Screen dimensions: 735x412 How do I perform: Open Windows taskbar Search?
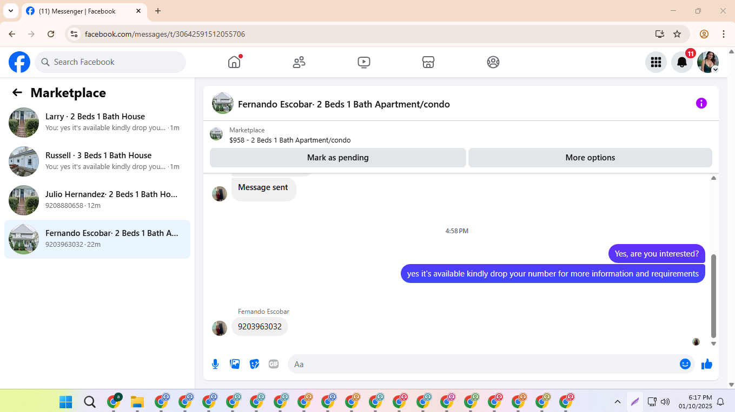pyautogui.click(x=90, y=402)
